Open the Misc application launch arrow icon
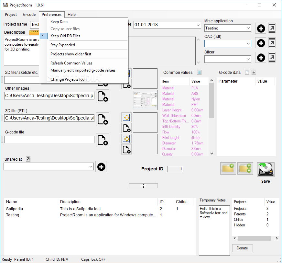 272,28
